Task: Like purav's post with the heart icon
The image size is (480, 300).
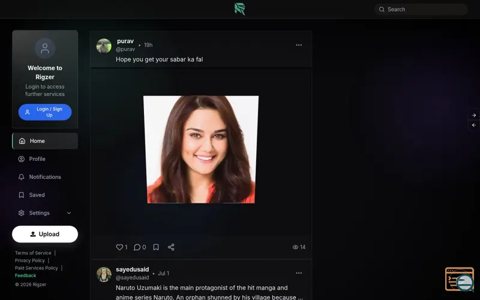Action: click(x=119, y=247)
